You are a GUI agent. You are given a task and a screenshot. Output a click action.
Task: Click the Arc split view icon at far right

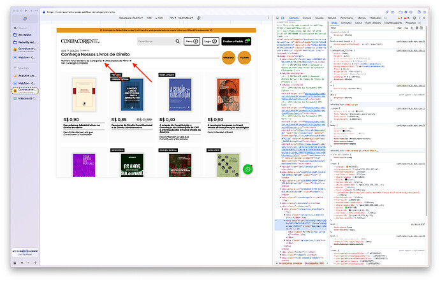[x=425, y=12]
